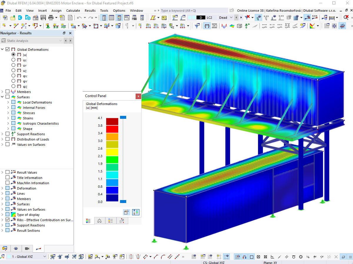The height and width of the screenshot is (264, 353).
Task: Click the new opening icon
Action: pos(95,26)
